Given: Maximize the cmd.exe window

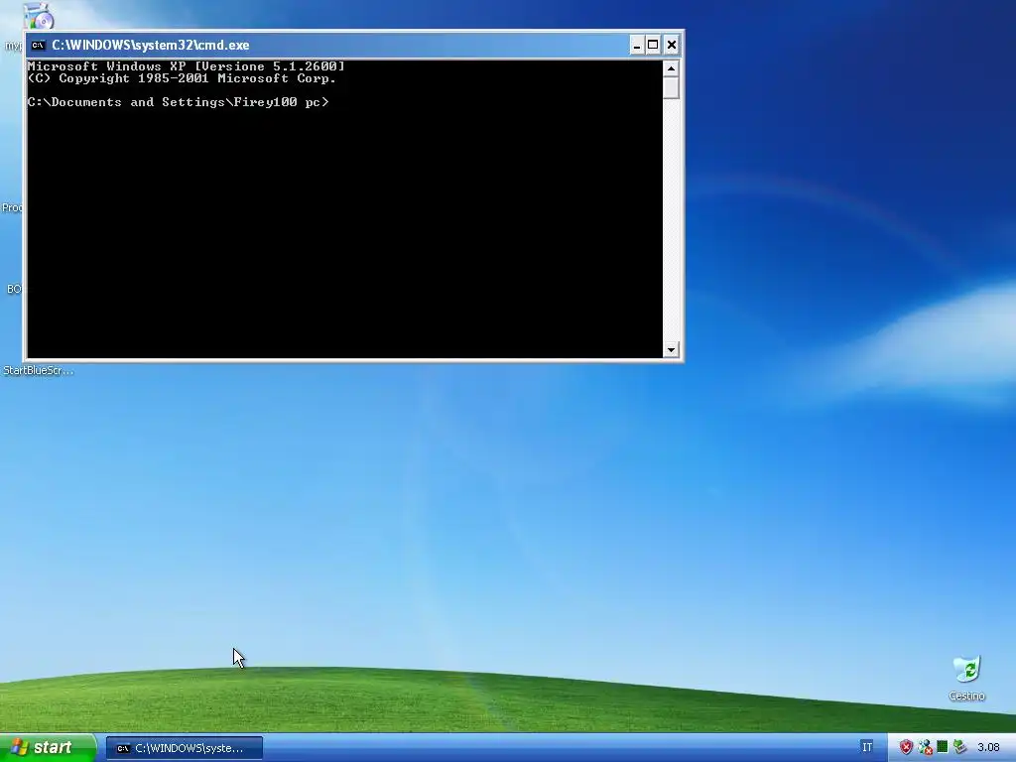Looking at the screenshot, I should tap(653, 45).
